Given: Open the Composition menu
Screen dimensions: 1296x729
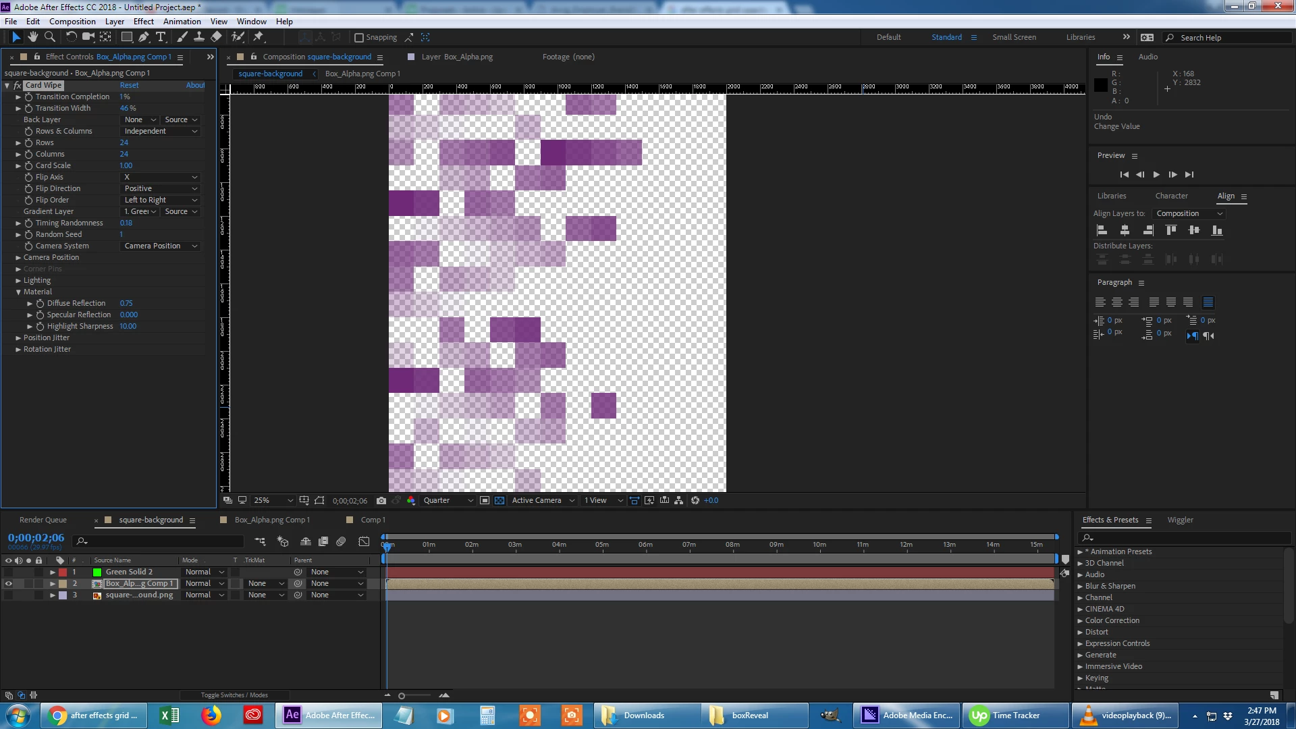Looking at the screenshot, I should pos(72,22).
